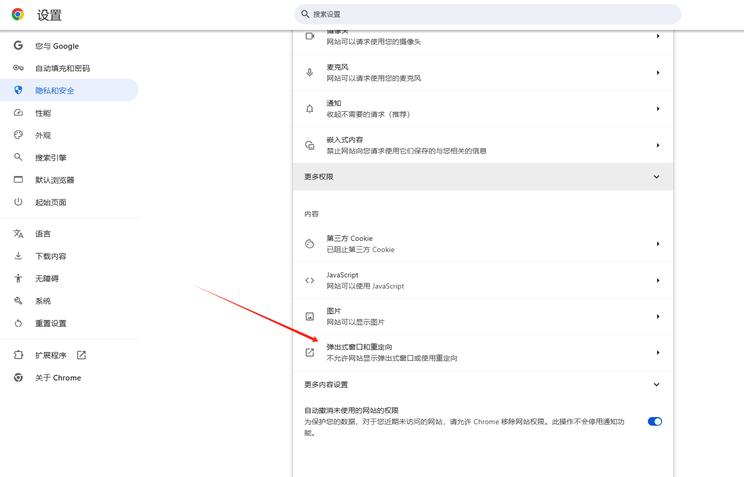
Task: Click the embedded content icon
Action: (310, 145)
